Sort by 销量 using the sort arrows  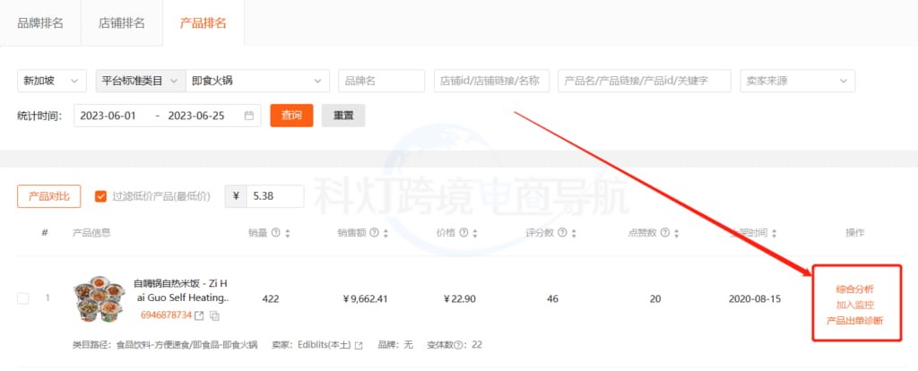(x=289, y=233)
